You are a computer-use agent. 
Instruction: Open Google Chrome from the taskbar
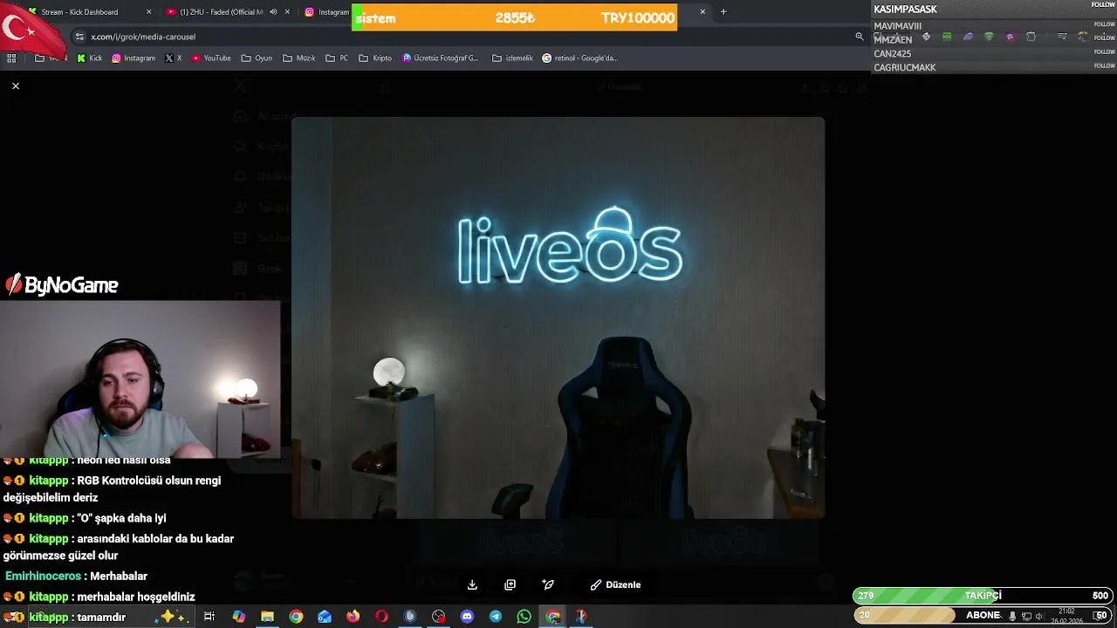coord(296,617)
